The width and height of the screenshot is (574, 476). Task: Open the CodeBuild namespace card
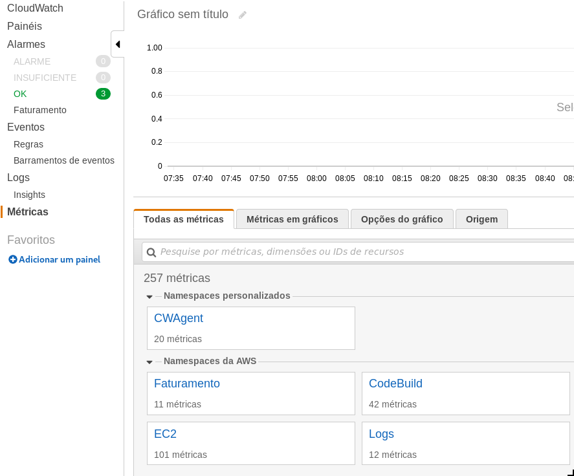[x=395, y=384]
